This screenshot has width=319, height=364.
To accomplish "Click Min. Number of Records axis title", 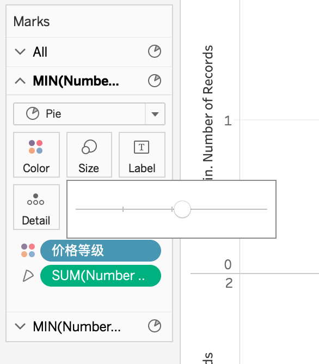I will click(208, 113).
